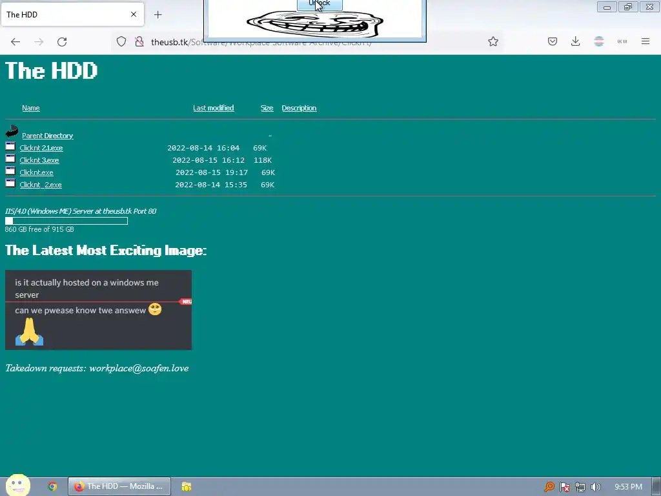Click the Unlock button in the popup
This screenshot has height=496, width=661.
coord(320,5)
